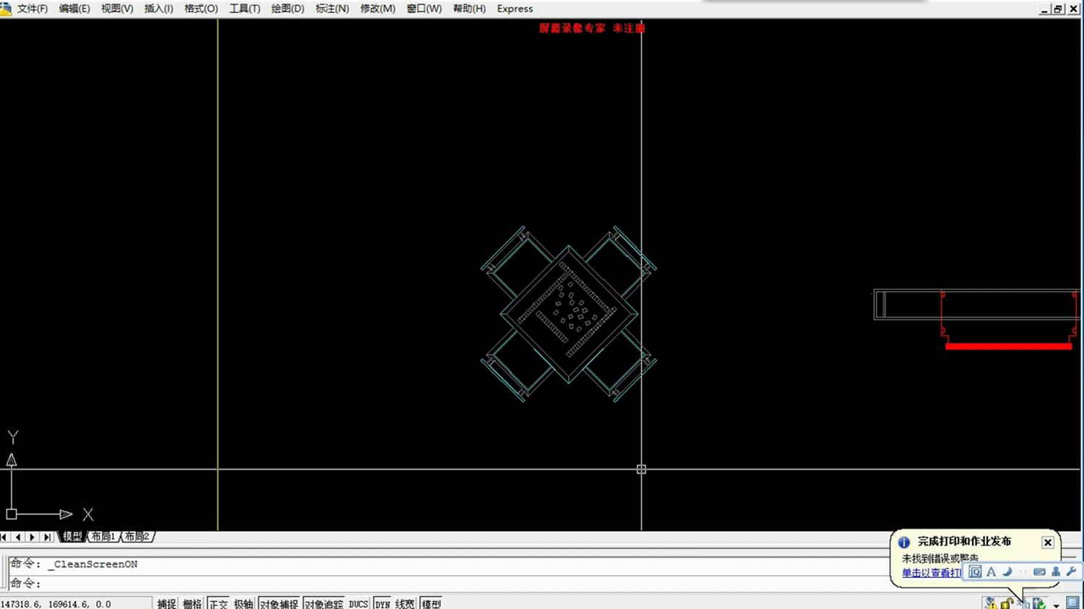This screenshot has height=609, width=1084.
Task: Open the status bar menu dropdown arrow
Action: pyautogui.click(x=1056, y=605)
